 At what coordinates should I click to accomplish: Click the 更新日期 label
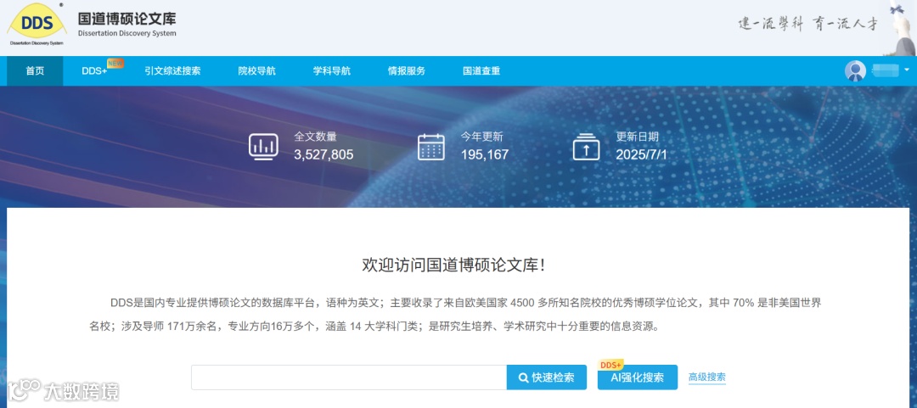click(x=637, y=137)
